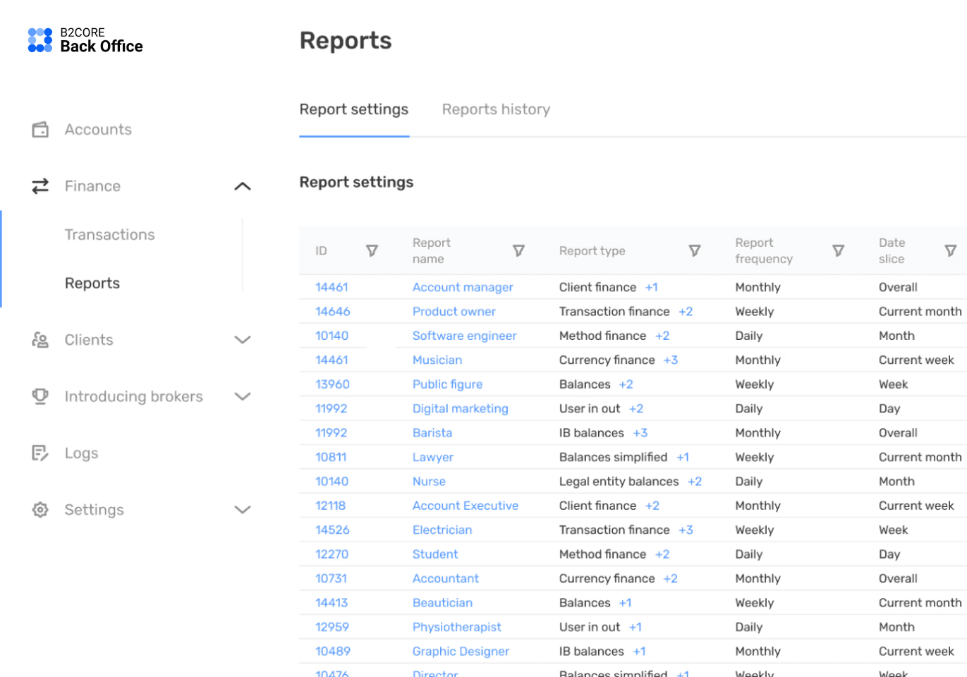Select Reports in the Finance submenu

(92, 283)
